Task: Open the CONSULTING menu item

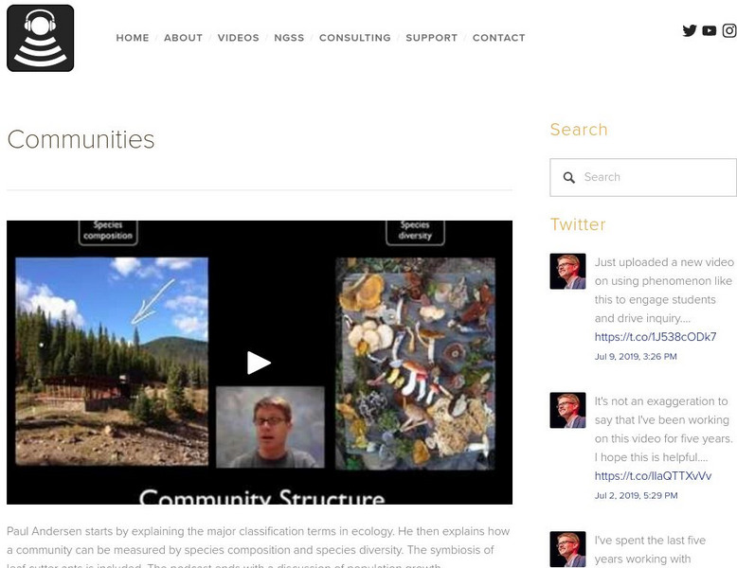Action: (x=355, y=38)
